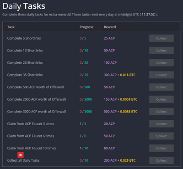The width and height of the screenshot is (183, 169).
Task: Click the Reward column header
Action: pos(110,27)
